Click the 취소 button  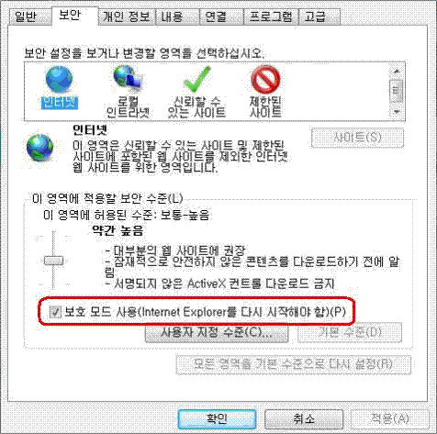[304, 419]
